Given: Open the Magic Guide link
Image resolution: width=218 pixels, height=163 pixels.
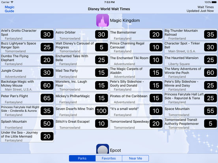Looking at the screenshot, I should (9, 9).
